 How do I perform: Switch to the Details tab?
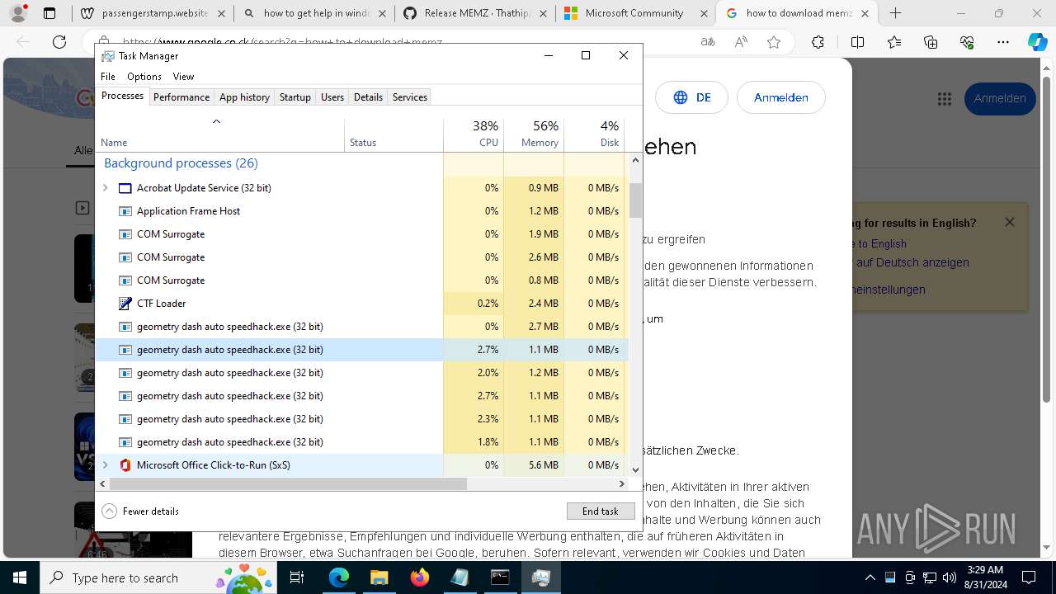click(368, 97)
